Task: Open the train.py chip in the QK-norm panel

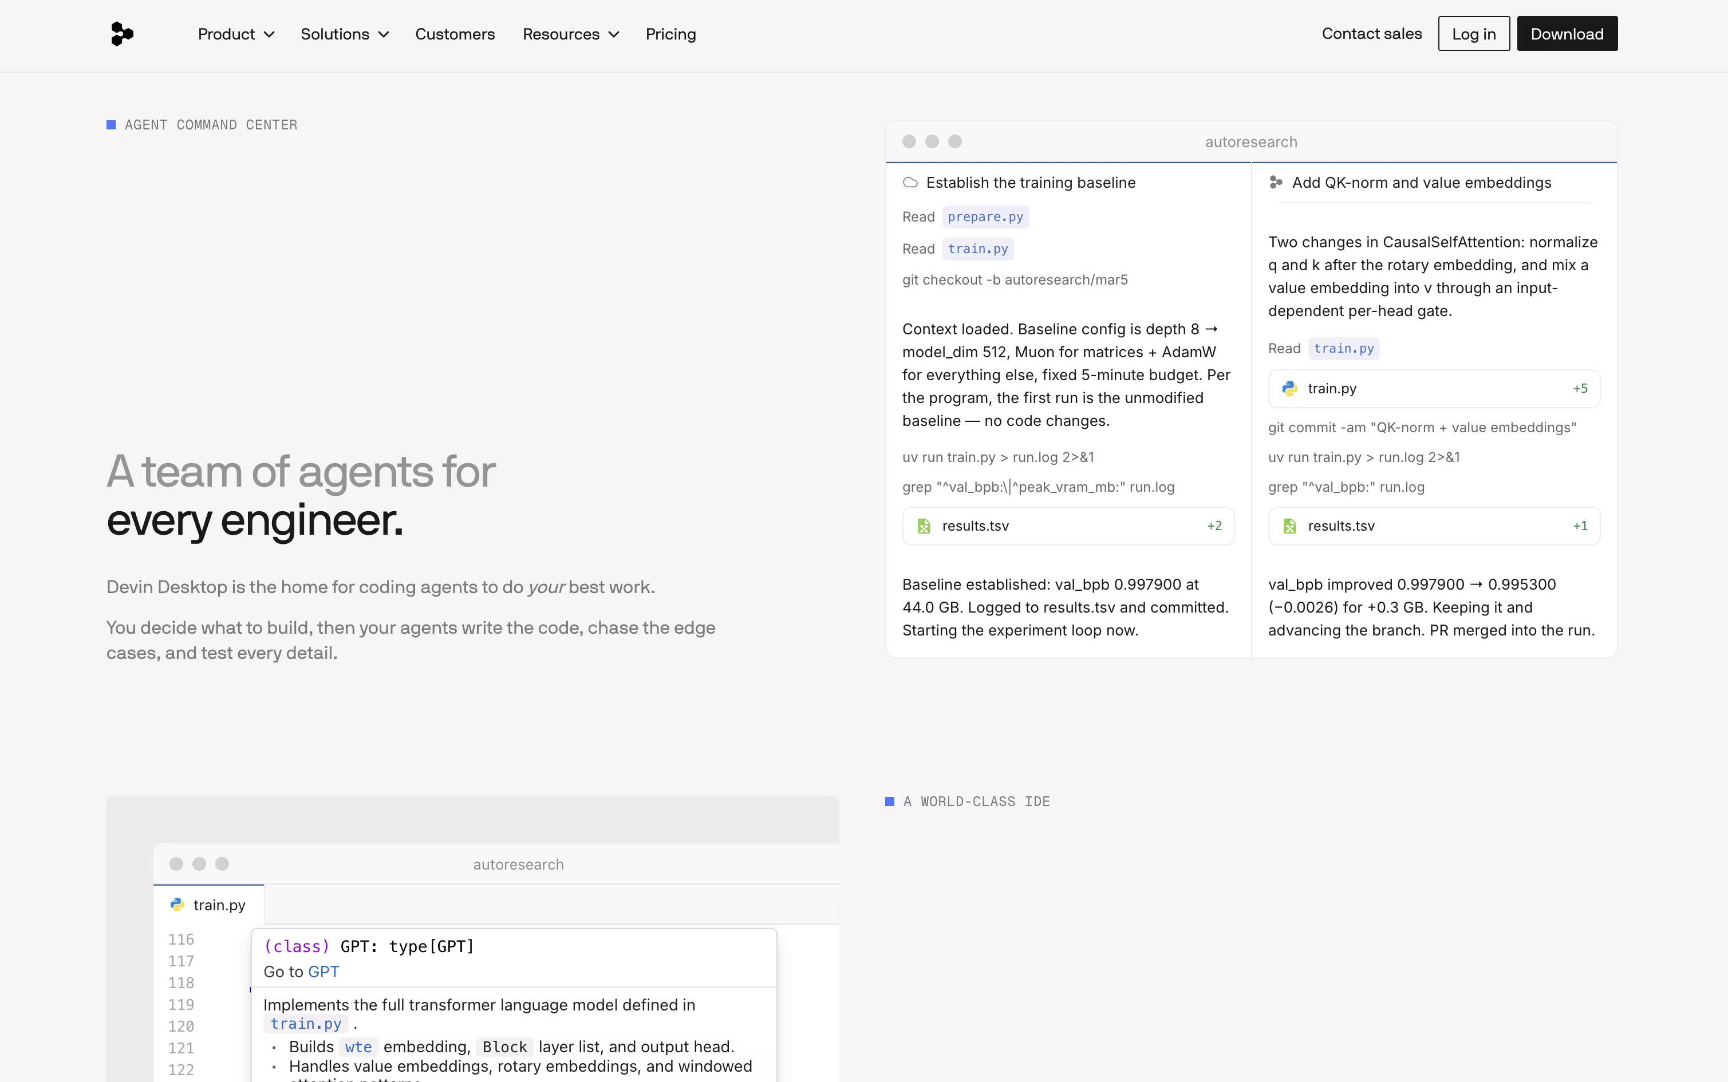Action: coord(1343,349)
